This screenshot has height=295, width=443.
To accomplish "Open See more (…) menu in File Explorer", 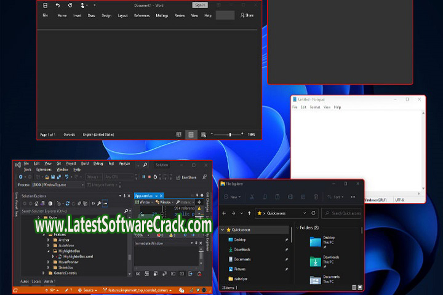I will 353,197.
